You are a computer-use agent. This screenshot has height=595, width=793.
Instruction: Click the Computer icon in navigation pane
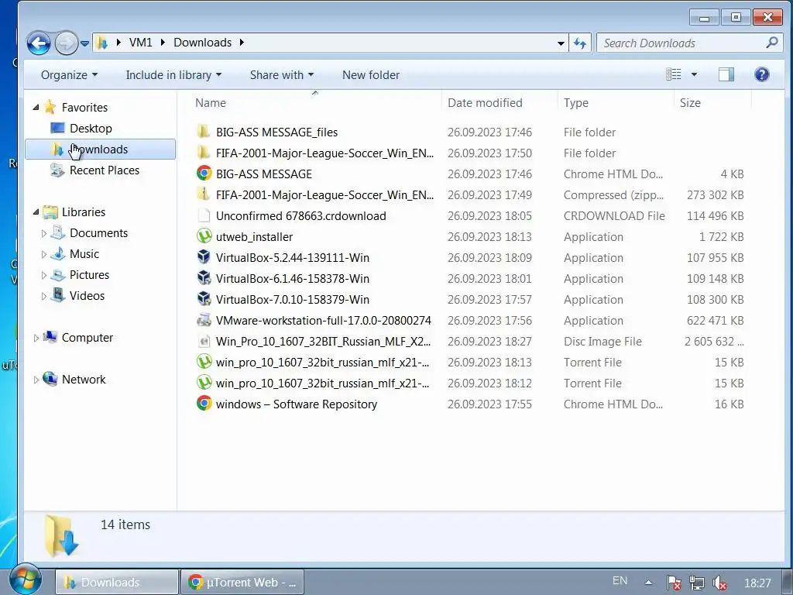[x=50, y=337]
